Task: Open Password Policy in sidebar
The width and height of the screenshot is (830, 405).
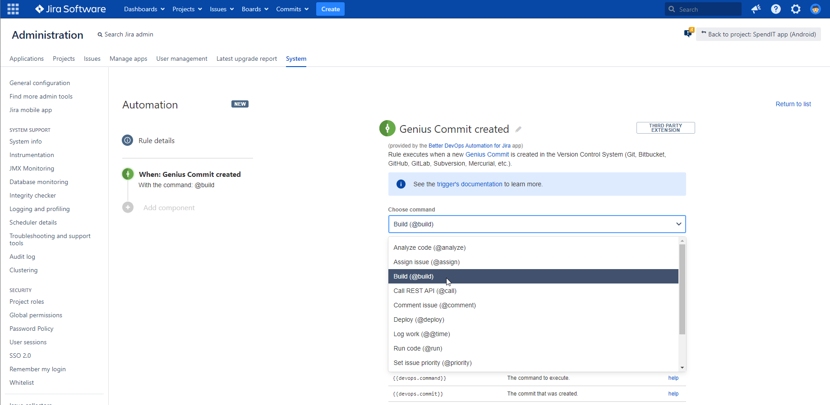Action: point(32,328)
